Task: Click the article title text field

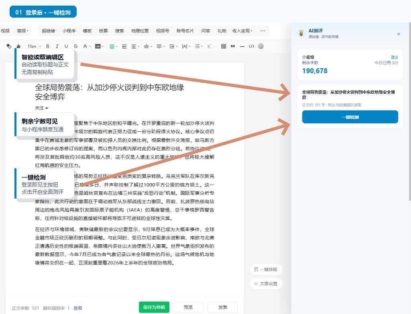Action: tap(110, 92)
